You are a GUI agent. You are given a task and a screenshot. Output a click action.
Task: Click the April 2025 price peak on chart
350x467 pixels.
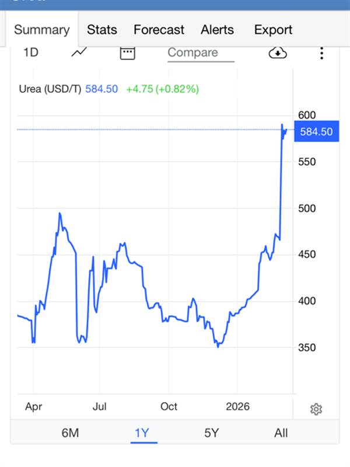pos(60,214)
